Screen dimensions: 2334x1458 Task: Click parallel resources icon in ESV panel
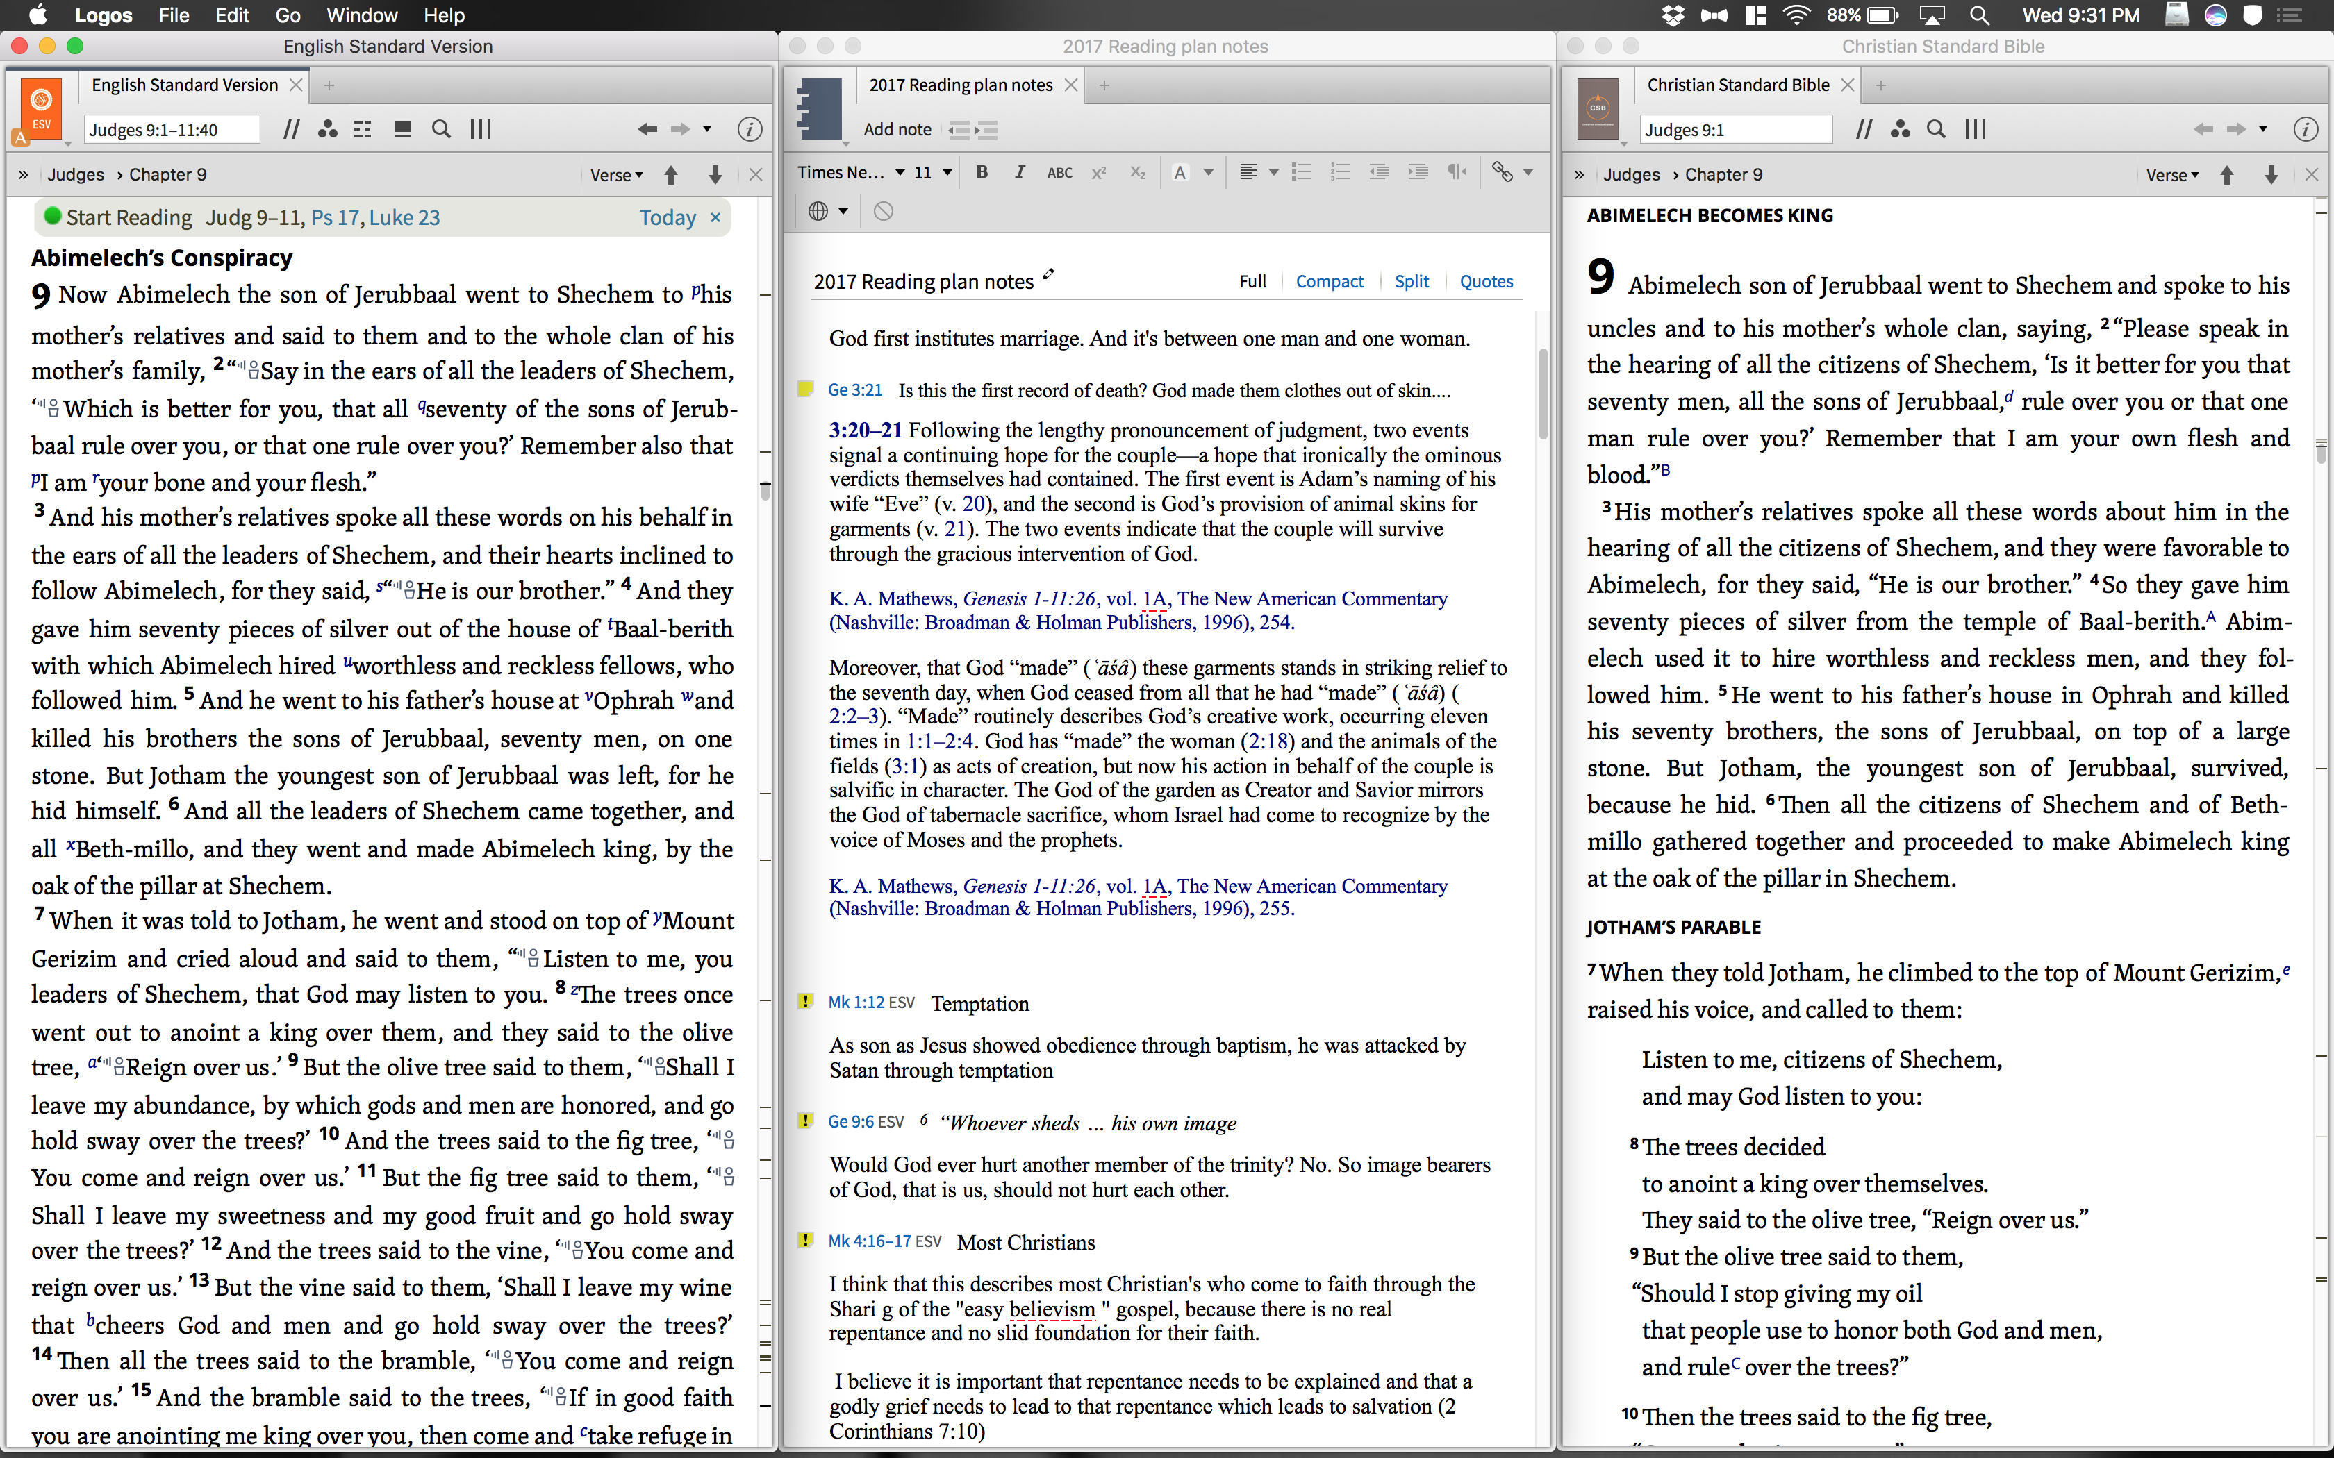[290, 129]
